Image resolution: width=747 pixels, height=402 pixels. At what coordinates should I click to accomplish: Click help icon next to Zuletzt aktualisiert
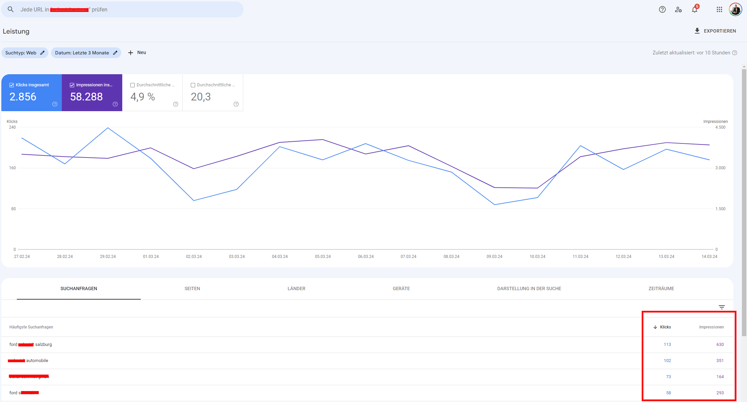tap(735, 53)
